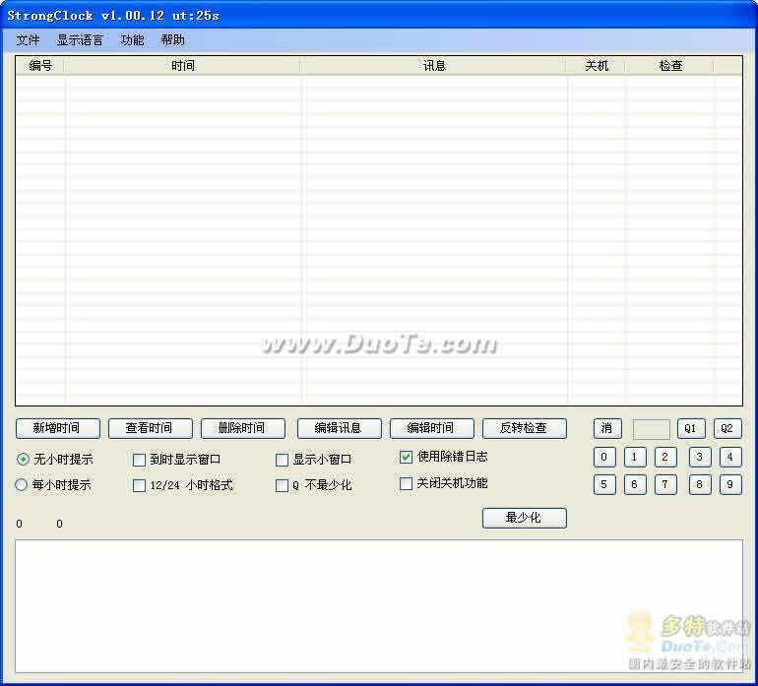The height and width of the screenshot is (686, 758).
Task: Click the 编辑讯息 button
Action: pyautogui.click(x=339, y=428)
